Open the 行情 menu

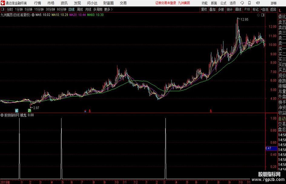point(38,3)
